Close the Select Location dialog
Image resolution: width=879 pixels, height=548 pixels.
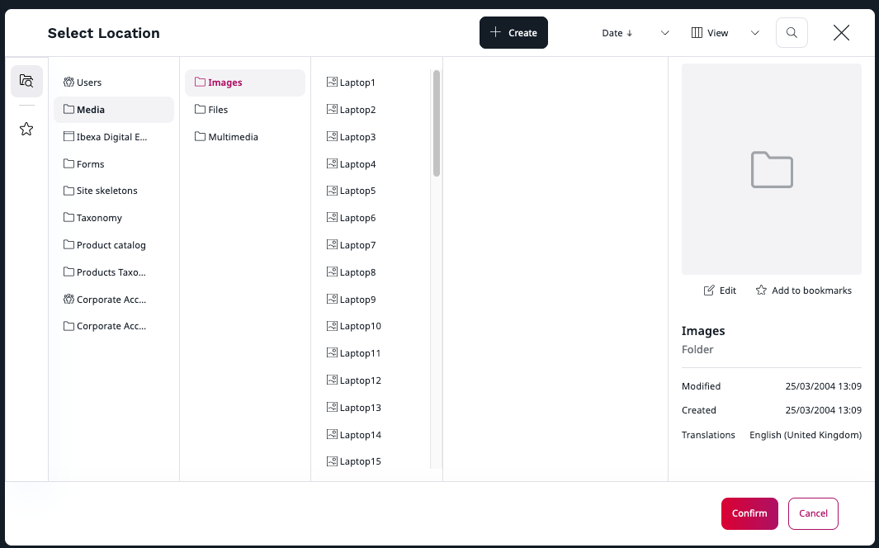coord(841,33)
